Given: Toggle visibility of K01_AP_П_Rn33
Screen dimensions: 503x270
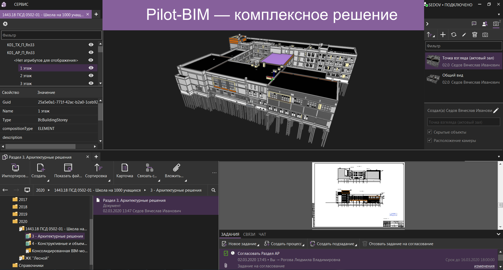Looking at the screenshot, I should click(91, 52).
